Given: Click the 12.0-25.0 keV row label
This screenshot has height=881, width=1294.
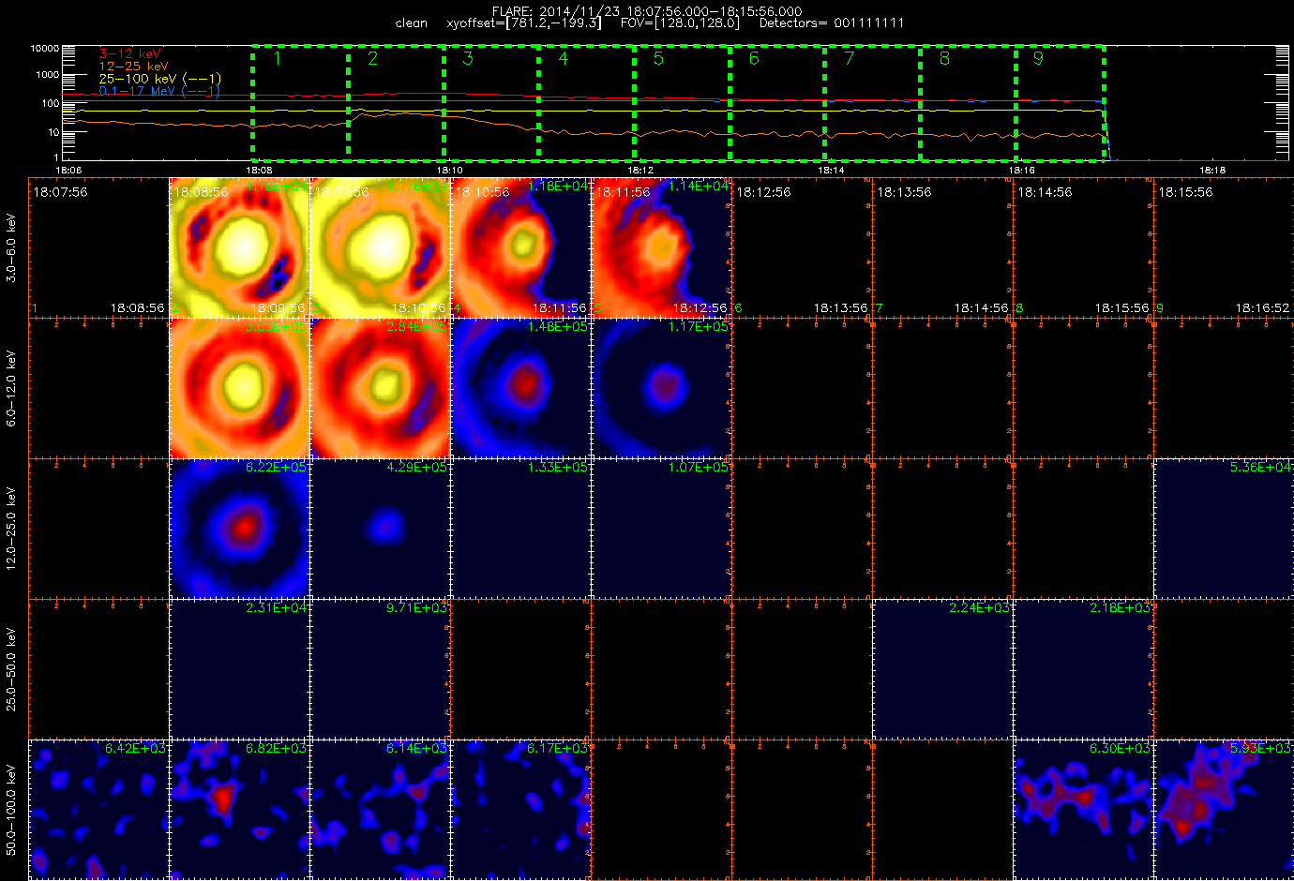Looking at the screenshot, I should coord(11,529).
